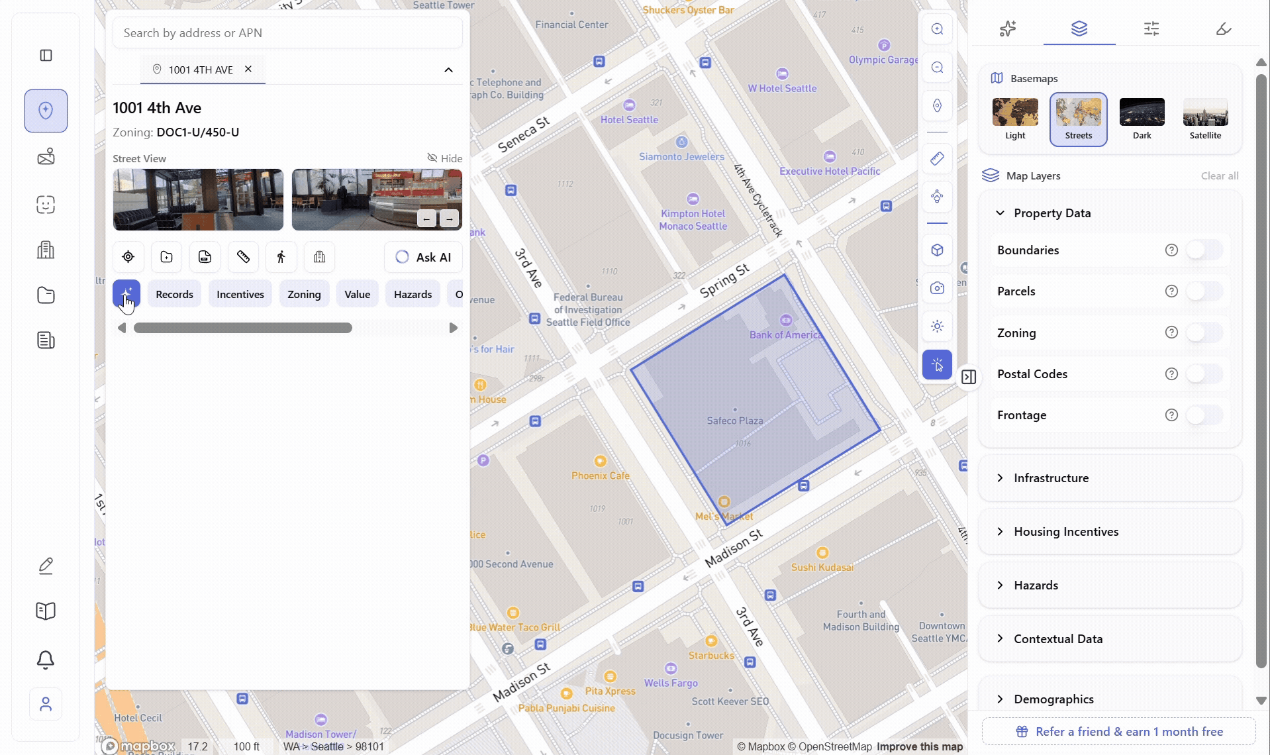Reset map compass orientation

tap(937, 106)
